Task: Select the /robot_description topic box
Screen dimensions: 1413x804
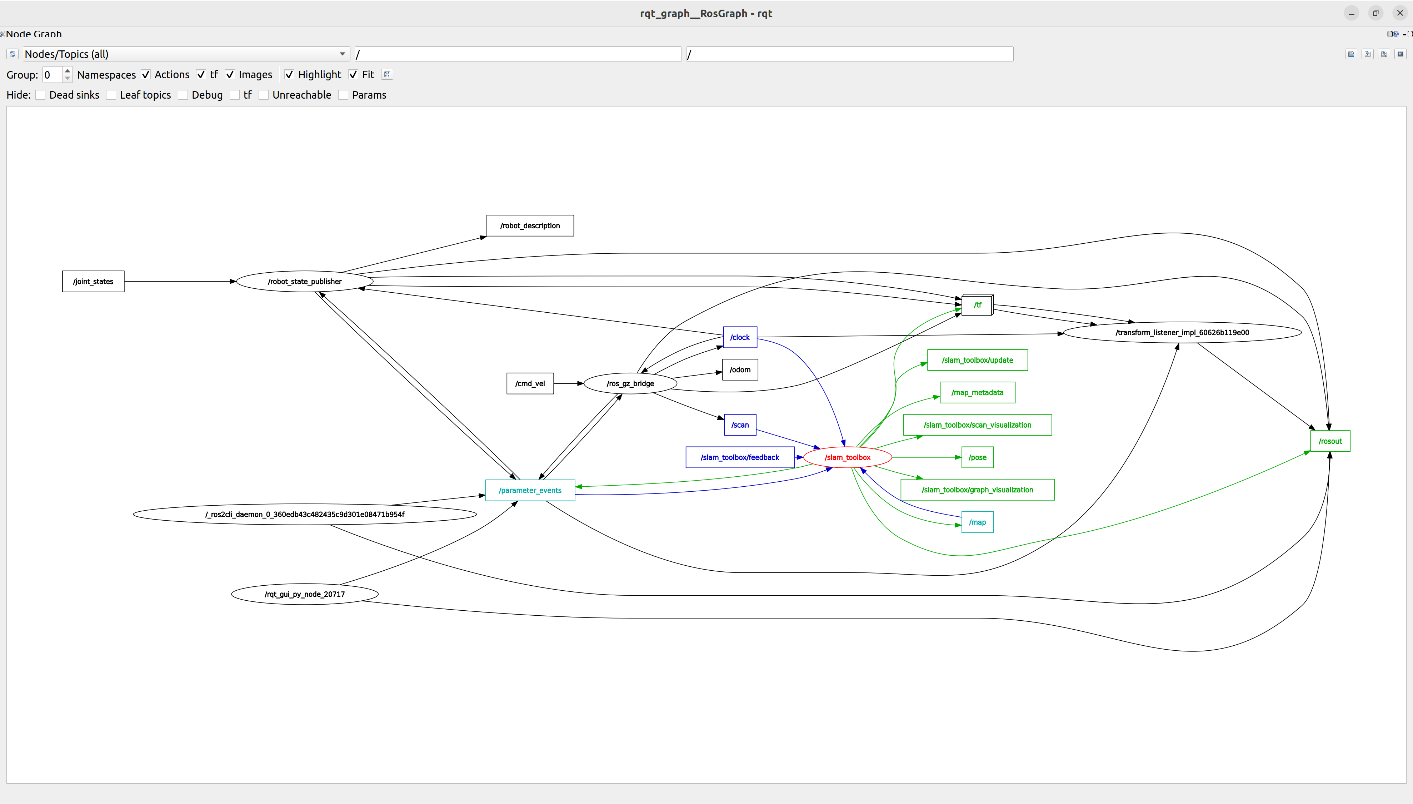Action: coord(530,226)
